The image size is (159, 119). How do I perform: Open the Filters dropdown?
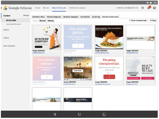point(153,21)
